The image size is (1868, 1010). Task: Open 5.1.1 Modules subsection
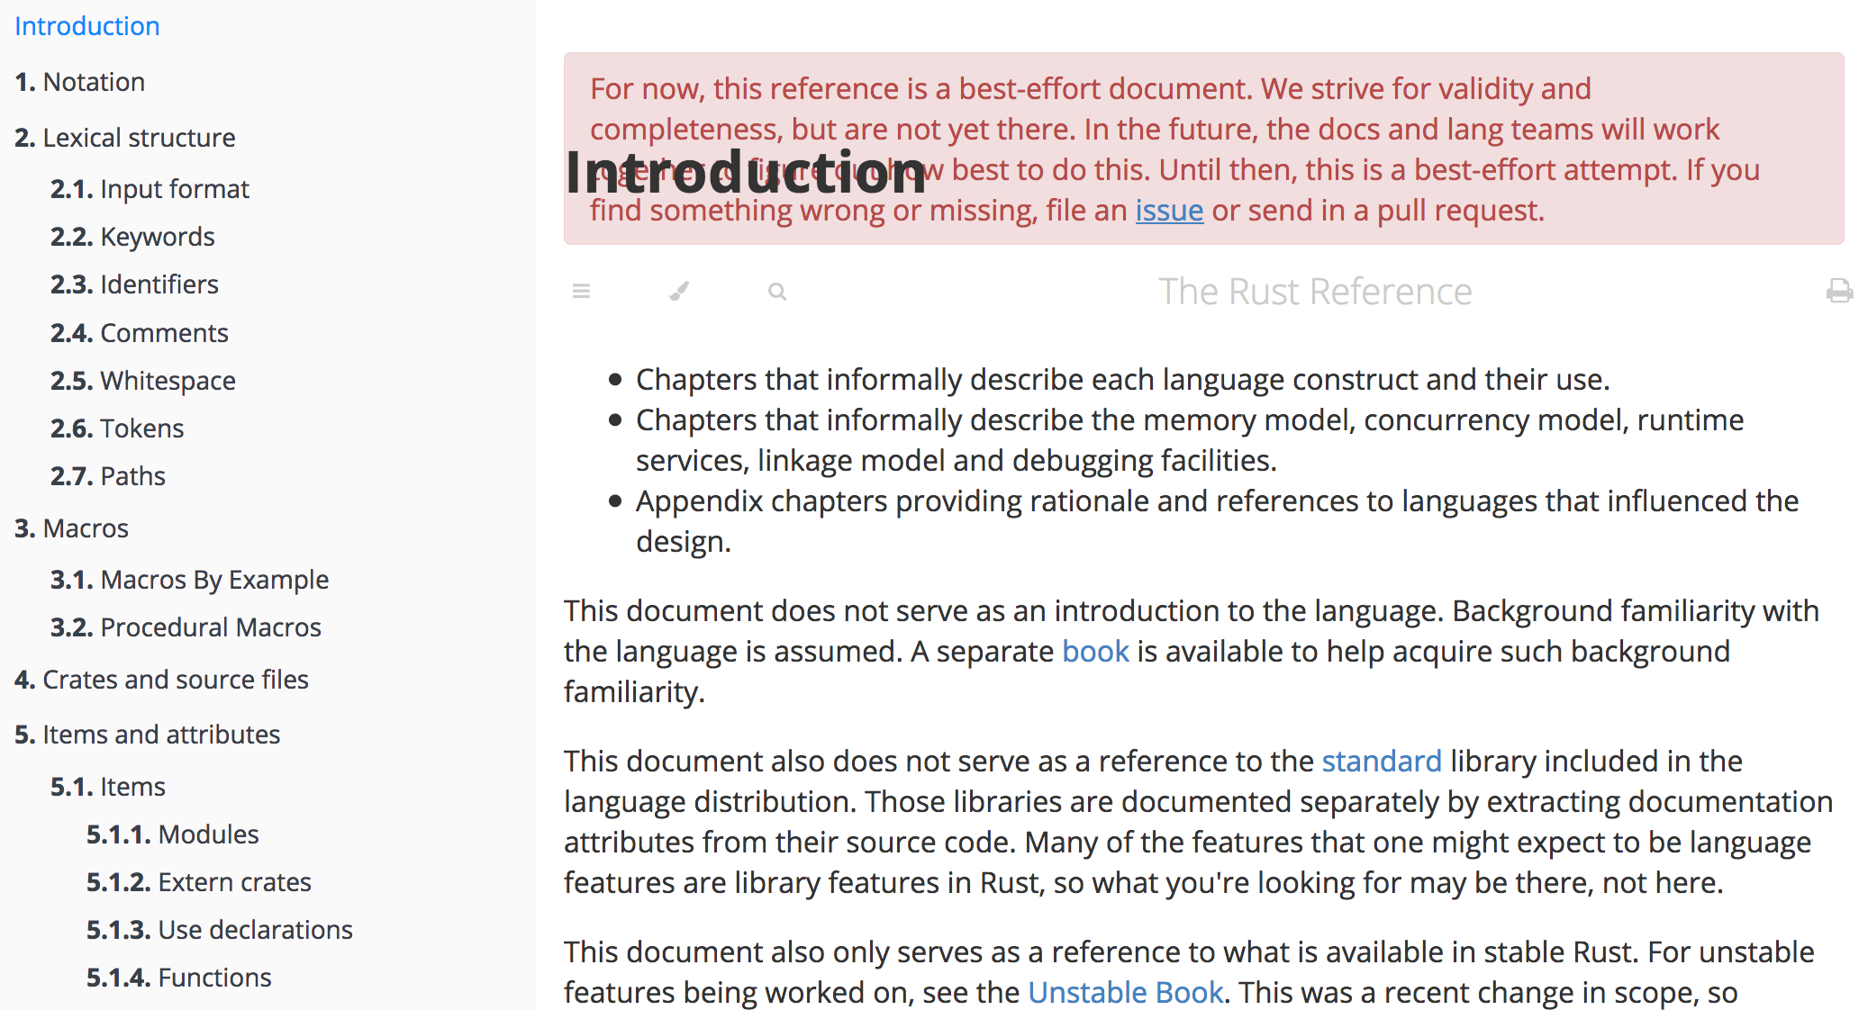(173, 834)
